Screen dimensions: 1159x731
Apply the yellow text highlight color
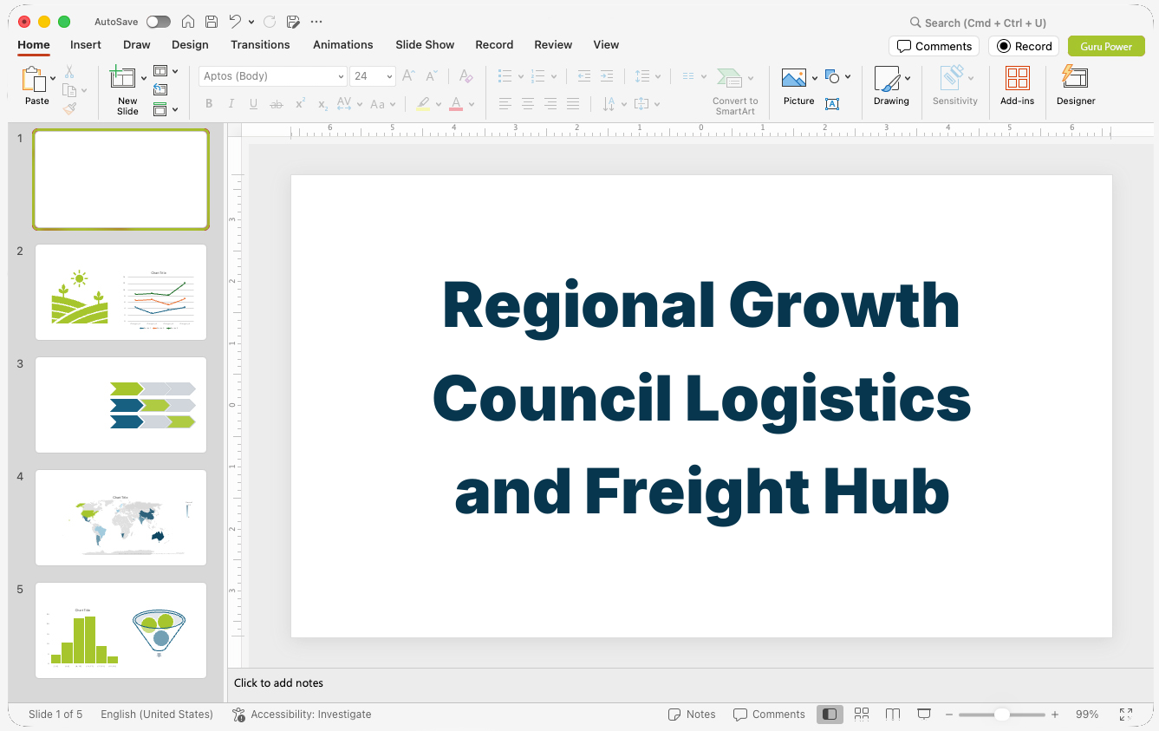click(x=423, y=104)
